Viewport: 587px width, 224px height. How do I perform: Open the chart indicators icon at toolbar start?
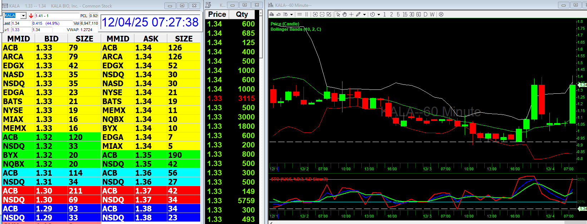click(272, 14)
